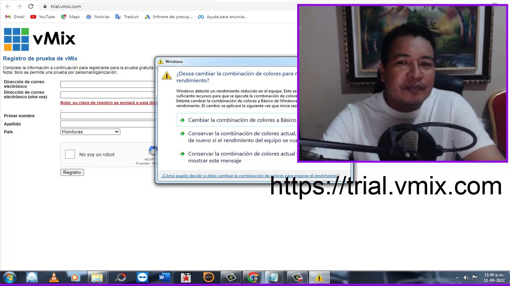The image size is (510, 286).
Task: Open Microsoft Word from the taskbar
Action: (164, 277)
